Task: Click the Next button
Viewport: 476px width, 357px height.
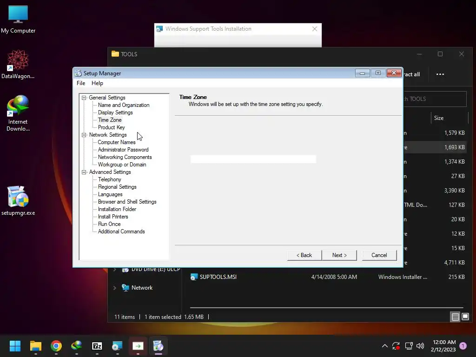Action: (x=339, y=255)
